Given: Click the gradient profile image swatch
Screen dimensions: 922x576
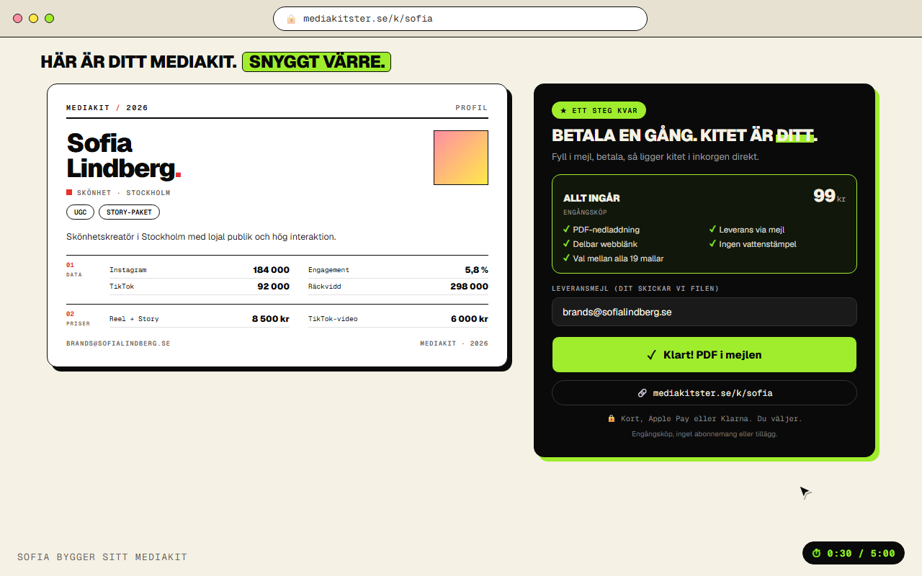Looking at the screenshot, I should [461, 158].
